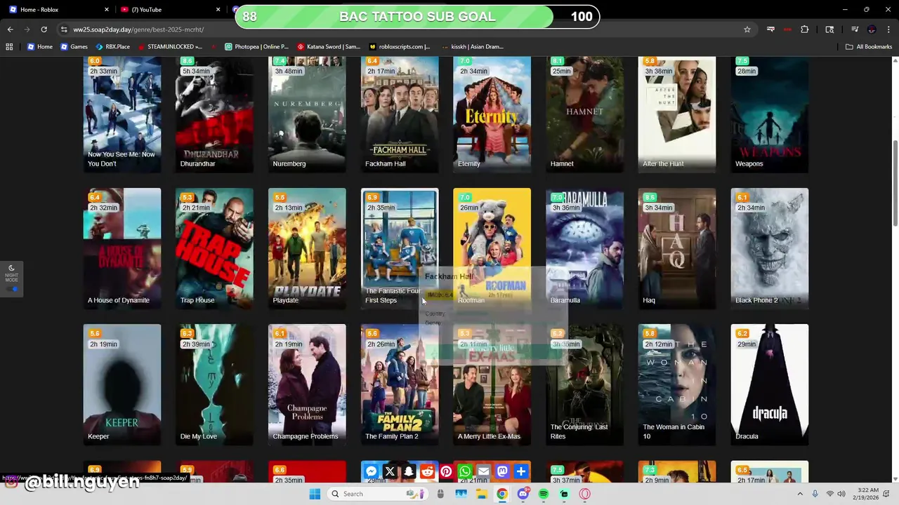Open The Woman in Cabin 10 poster
899x505 pixels.
click(677, 384)
